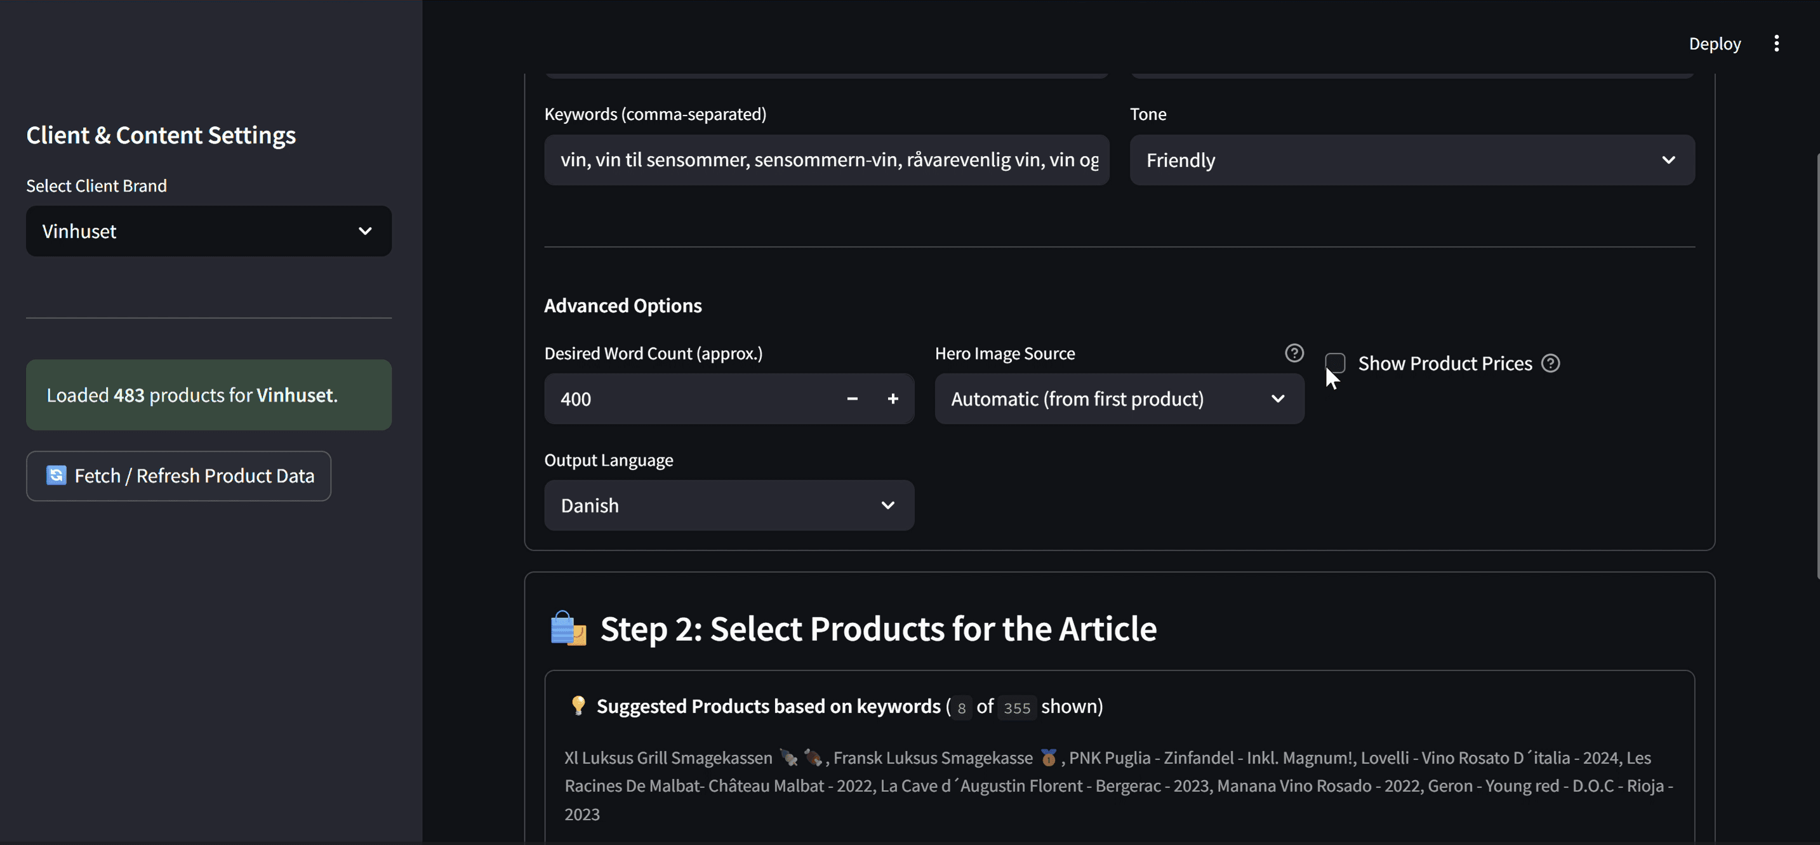The width and height of the screenshot is (1820, 845).
Task: Click the shopping bags icon in Step 2 heading
Action: click(x=567, y=628)
